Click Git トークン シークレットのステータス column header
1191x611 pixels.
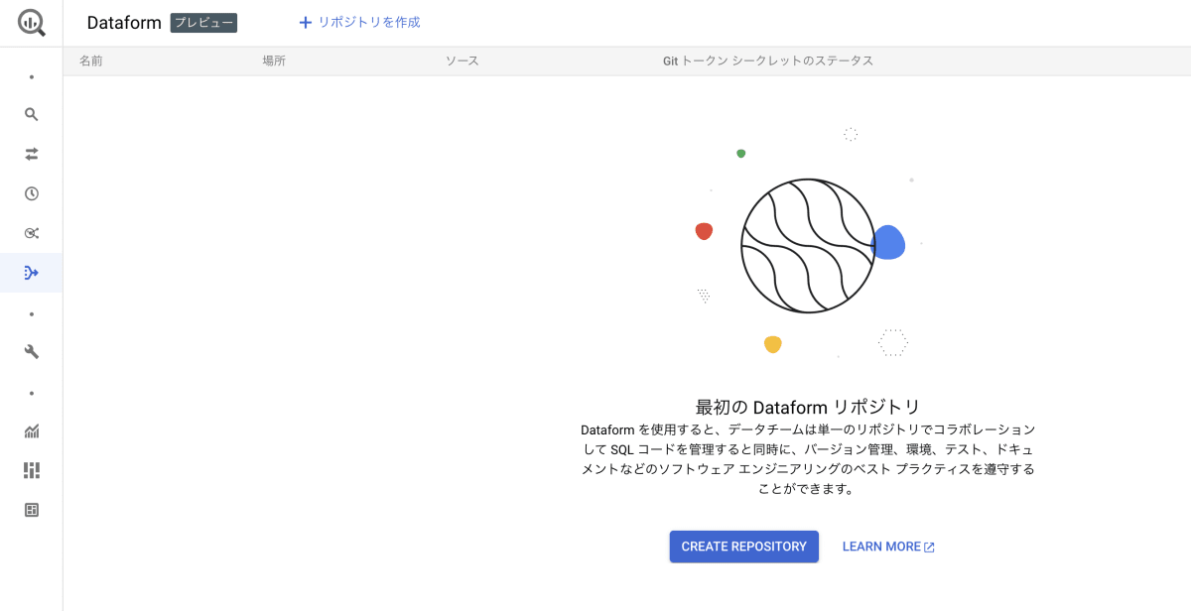tap(768, 61)
